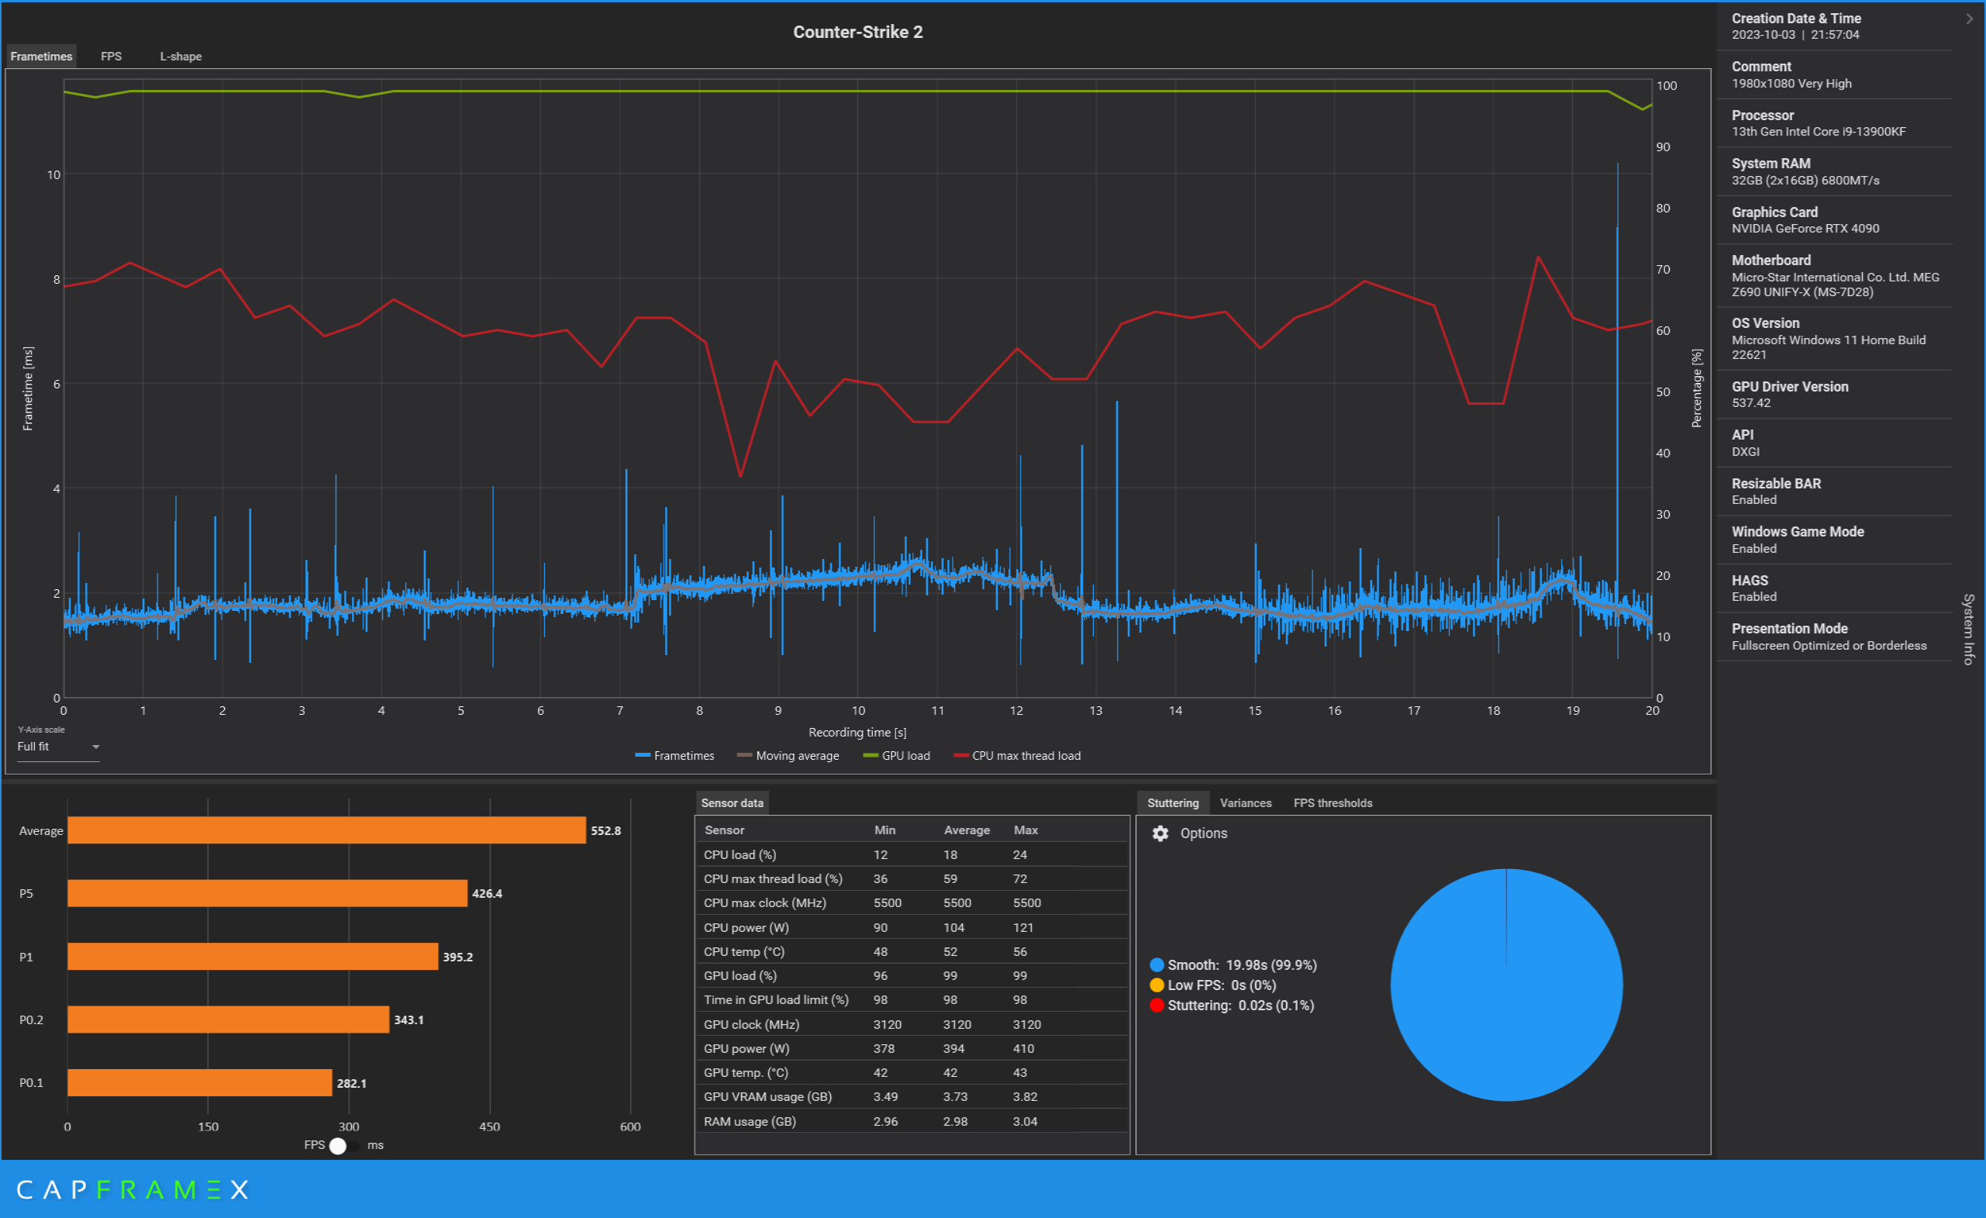Toggle Frametimes legend series
This screenshot has height=1218, width=1986.
[674, 756]
